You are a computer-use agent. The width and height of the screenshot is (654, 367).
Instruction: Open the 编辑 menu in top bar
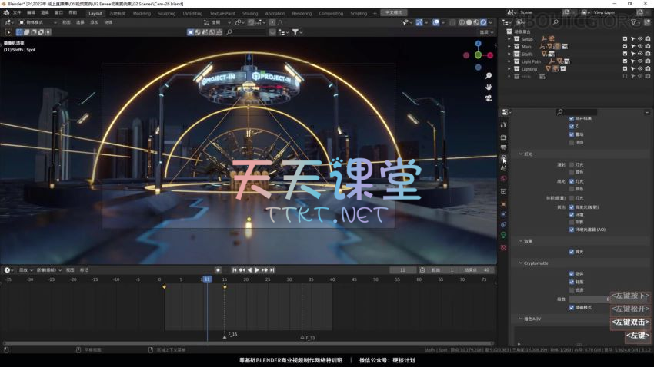click(x=31, y=13)
